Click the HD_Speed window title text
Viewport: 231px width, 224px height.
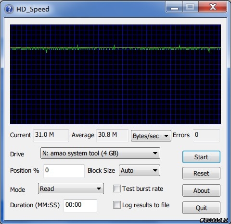pos(33,10)
